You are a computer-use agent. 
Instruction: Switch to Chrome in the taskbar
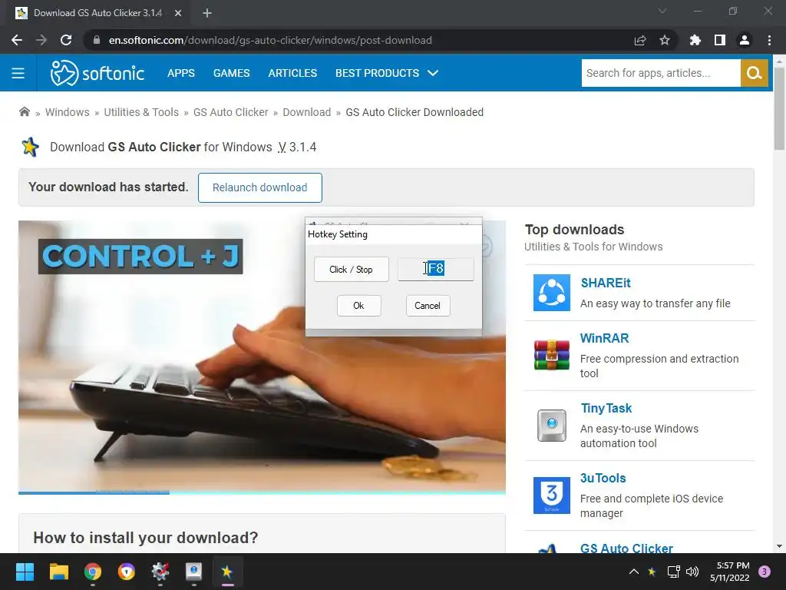pyautogui.click(x=93, y=572)
